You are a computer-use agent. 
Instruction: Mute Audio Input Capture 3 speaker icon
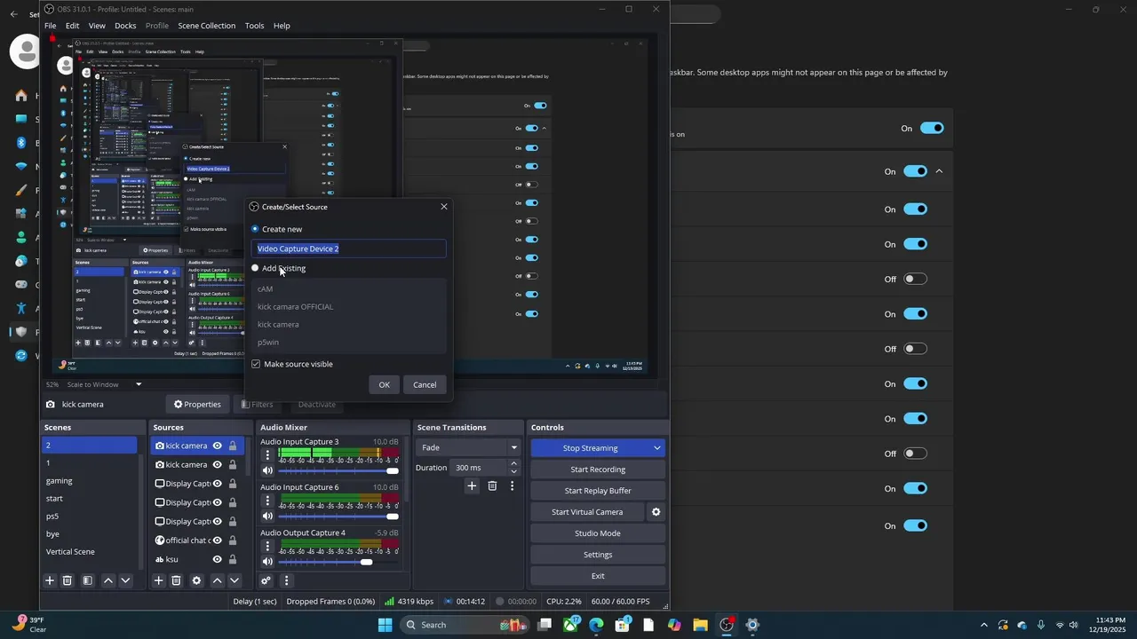267,470
